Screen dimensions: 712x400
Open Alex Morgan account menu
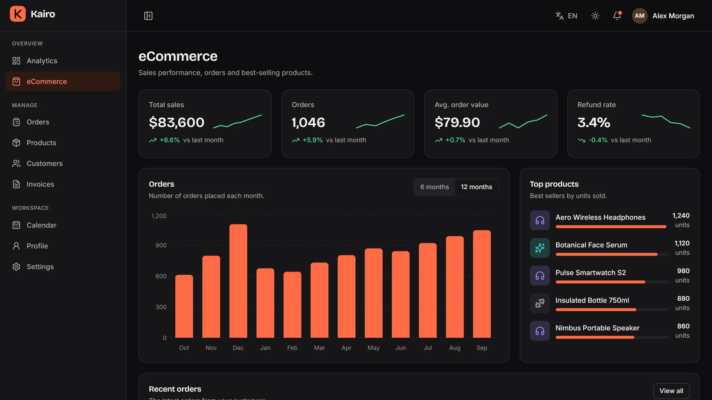[663, 16]
